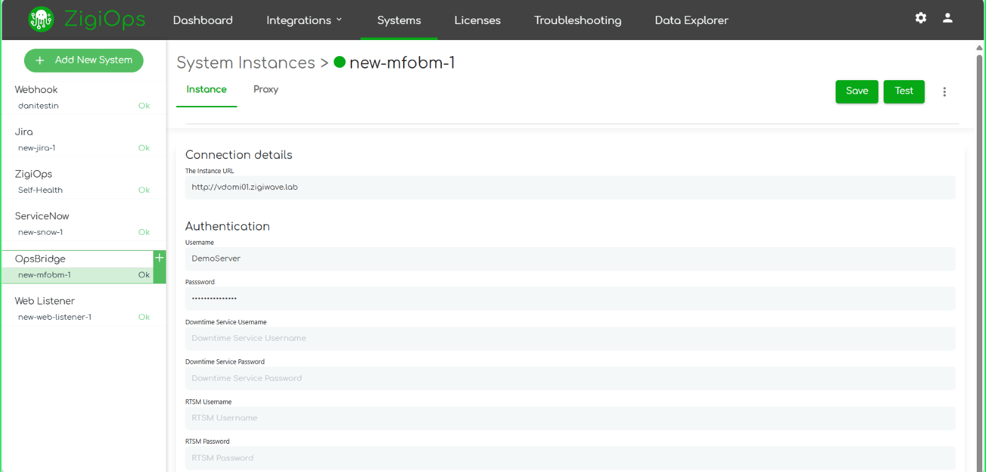Click the OpsBridge group heading
This screenshot has width=986, height=472.
tap(40, 259)
